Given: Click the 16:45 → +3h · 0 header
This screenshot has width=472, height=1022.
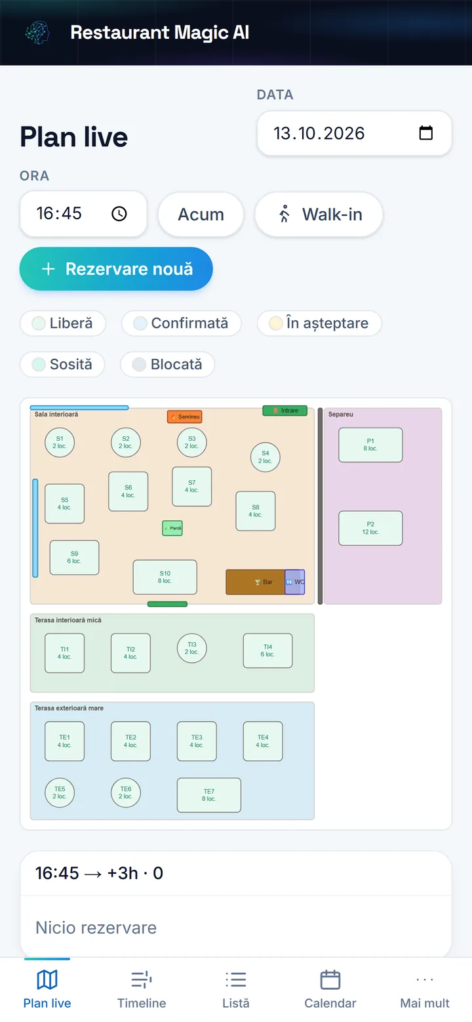Looking at the screenshot, I should (99, 873).
